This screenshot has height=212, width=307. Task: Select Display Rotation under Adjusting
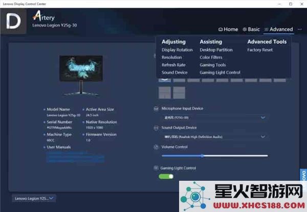(177, 50)
